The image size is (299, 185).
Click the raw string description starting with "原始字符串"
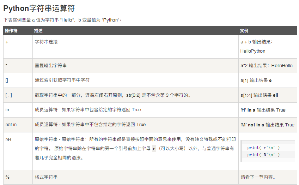[x=135, y=149]
